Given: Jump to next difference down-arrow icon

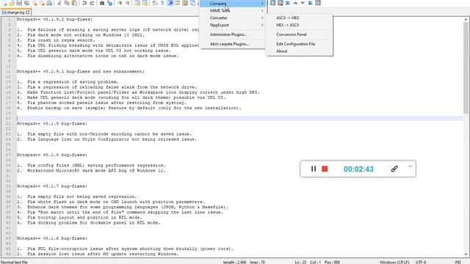Looking at the screenshot, I should coord(303,3).
